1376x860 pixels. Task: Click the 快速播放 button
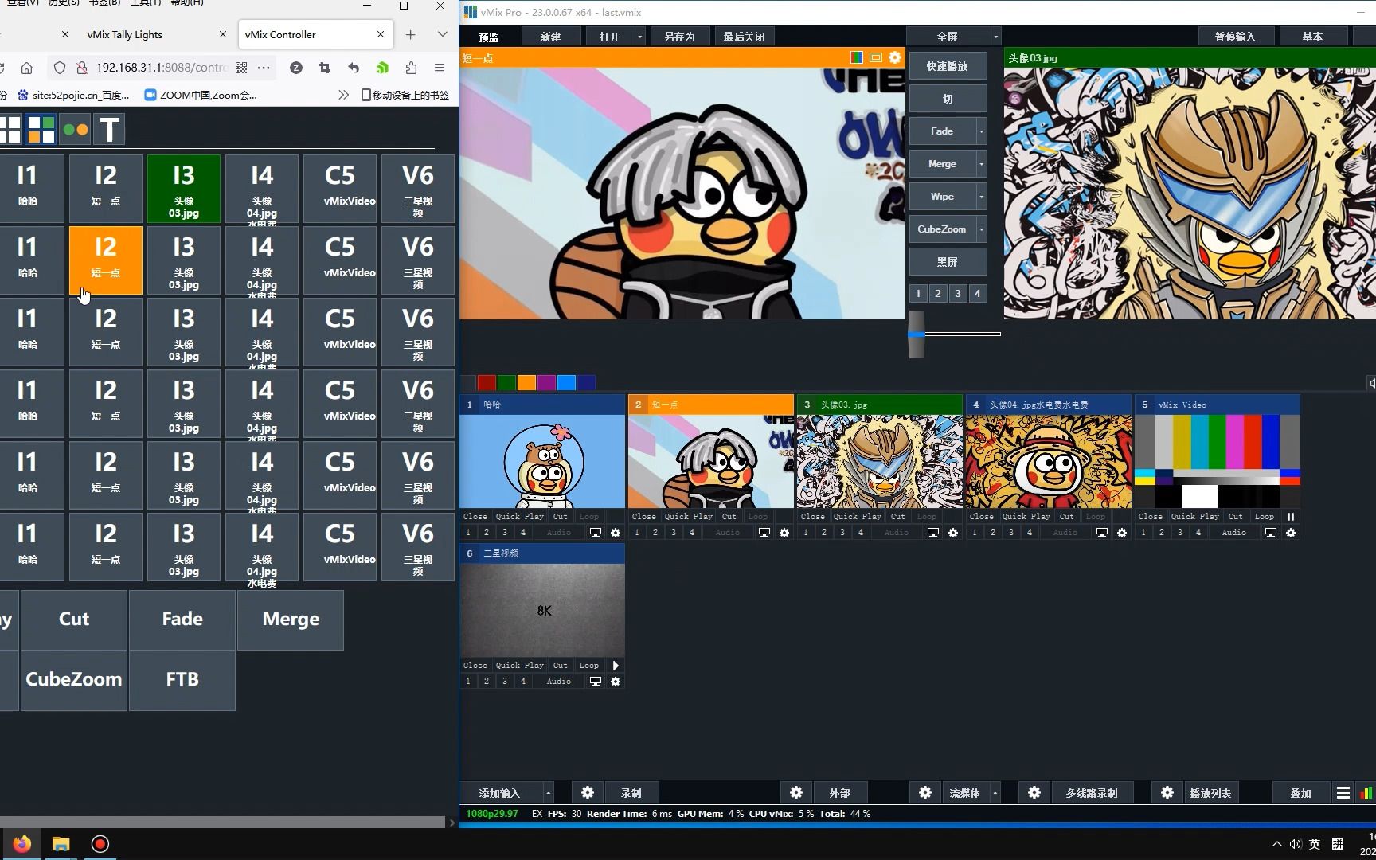click(948, 66)
